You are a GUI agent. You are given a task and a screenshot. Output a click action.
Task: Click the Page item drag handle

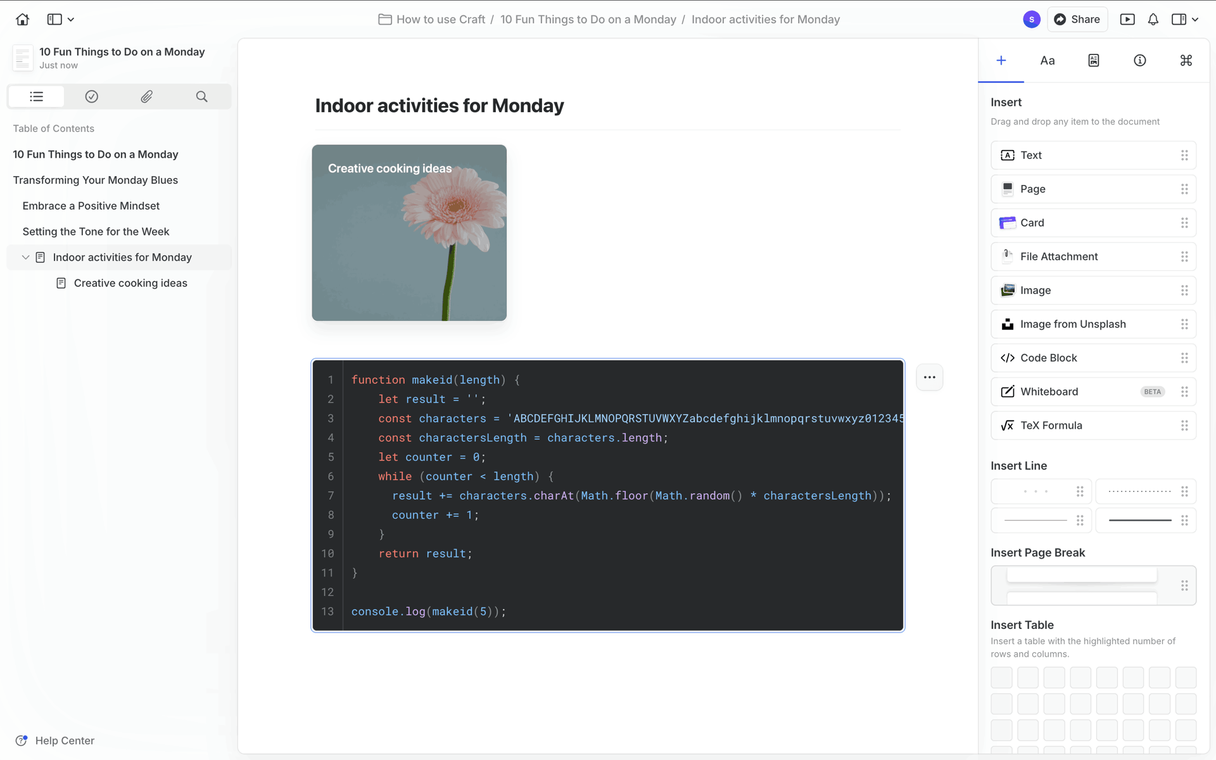click(1184, 189)
